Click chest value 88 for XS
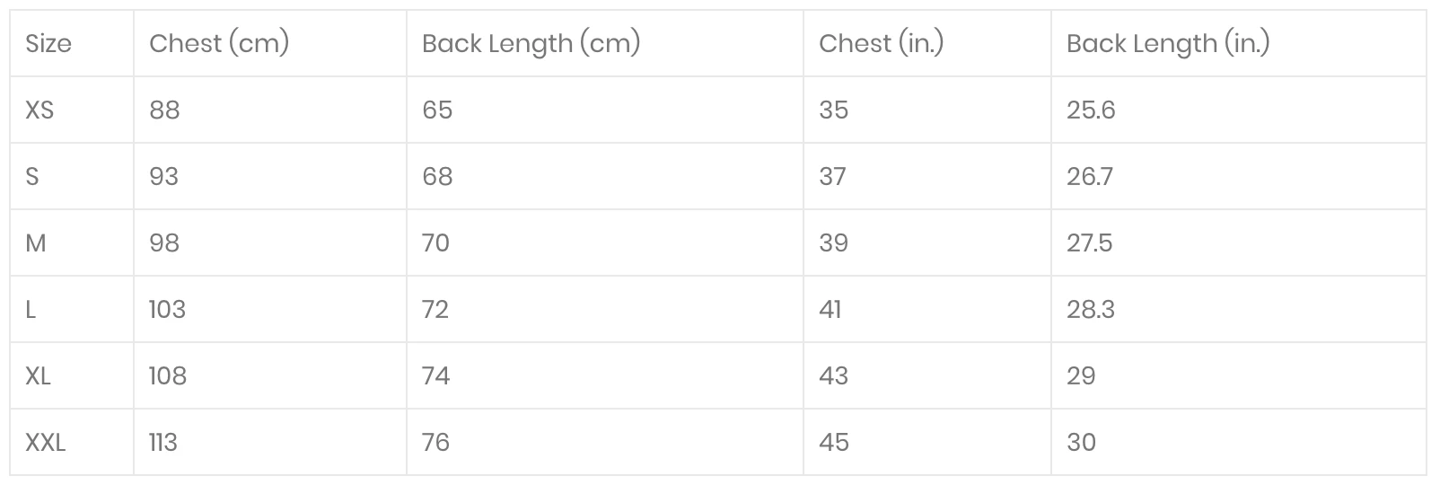 coord(164,110)
